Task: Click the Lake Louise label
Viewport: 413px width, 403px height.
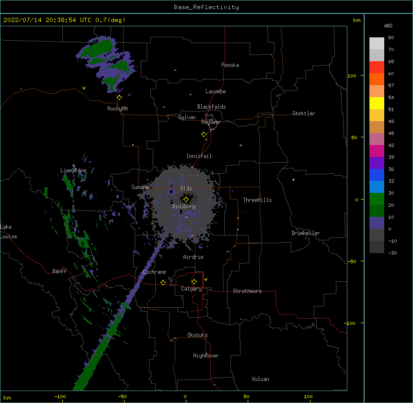Action: point(9,232)
